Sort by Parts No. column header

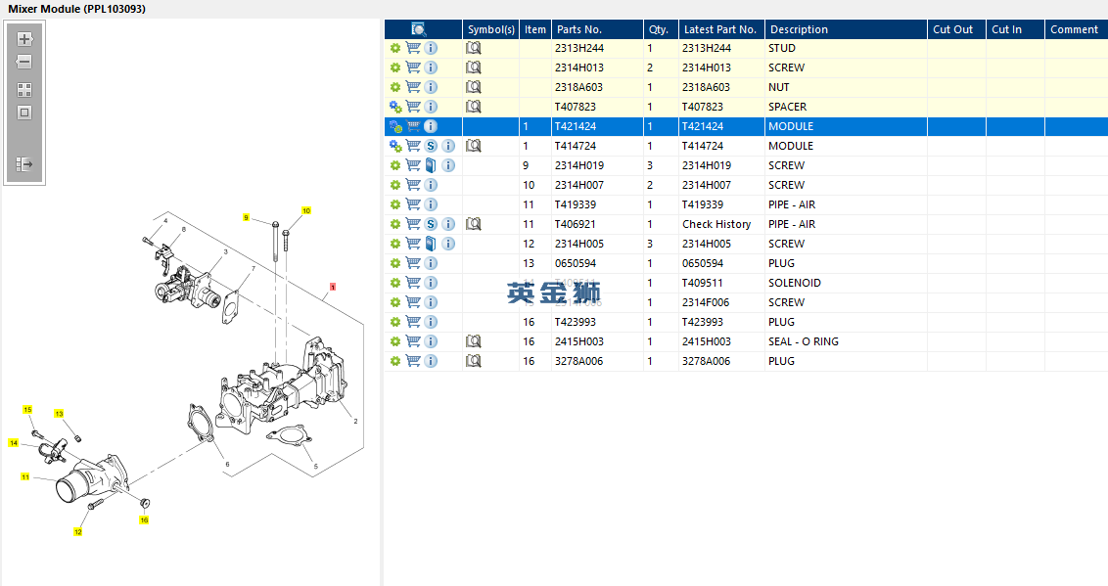597,29
